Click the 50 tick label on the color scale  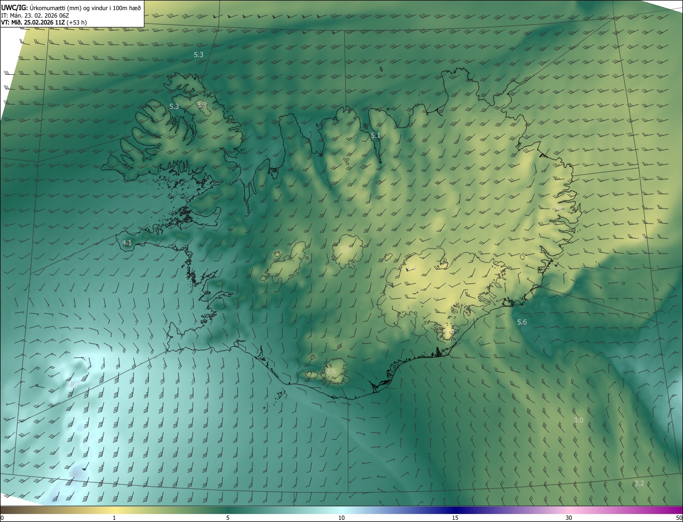click(679, 518)
